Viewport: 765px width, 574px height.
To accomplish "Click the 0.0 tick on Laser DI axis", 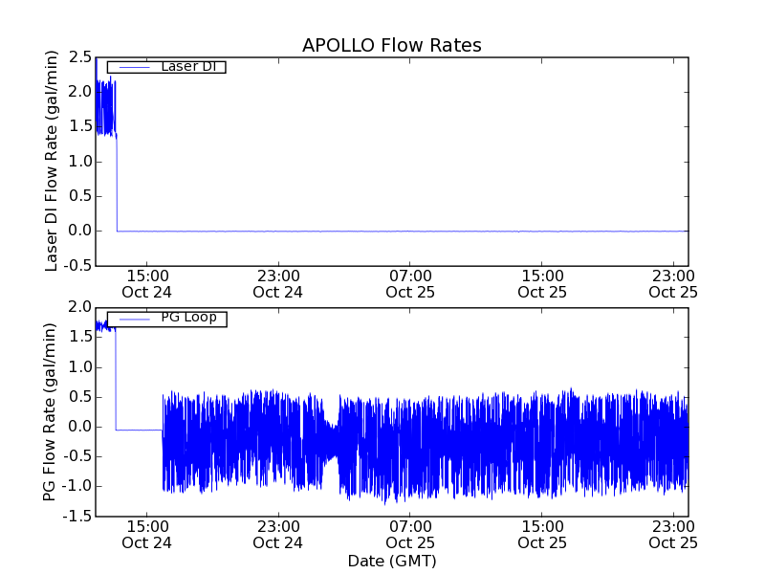I will click(79, 231).
